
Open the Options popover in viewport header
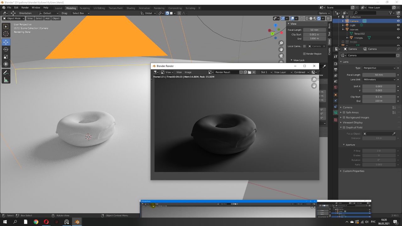point(324,13)
